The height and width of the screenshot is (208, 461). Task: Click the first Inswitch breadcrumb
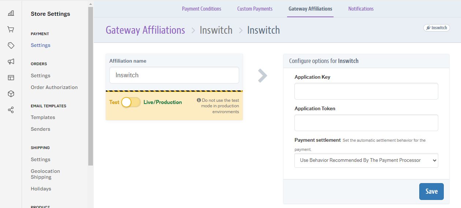(216, 30)
